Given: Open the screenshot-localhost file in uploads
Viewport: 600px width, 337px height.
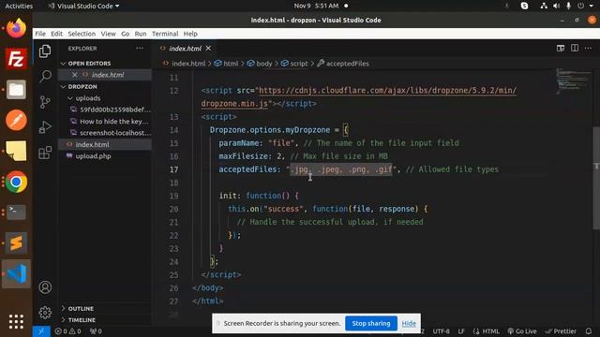Looking at the screenshot, I should [x=114, y=133].
